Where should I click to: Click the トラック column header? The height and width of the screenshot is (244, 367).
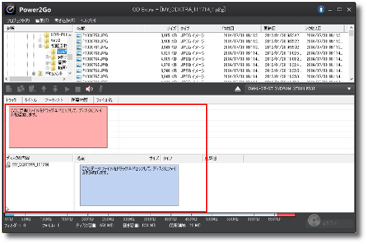pyautogui.click(x=13, y=100)
